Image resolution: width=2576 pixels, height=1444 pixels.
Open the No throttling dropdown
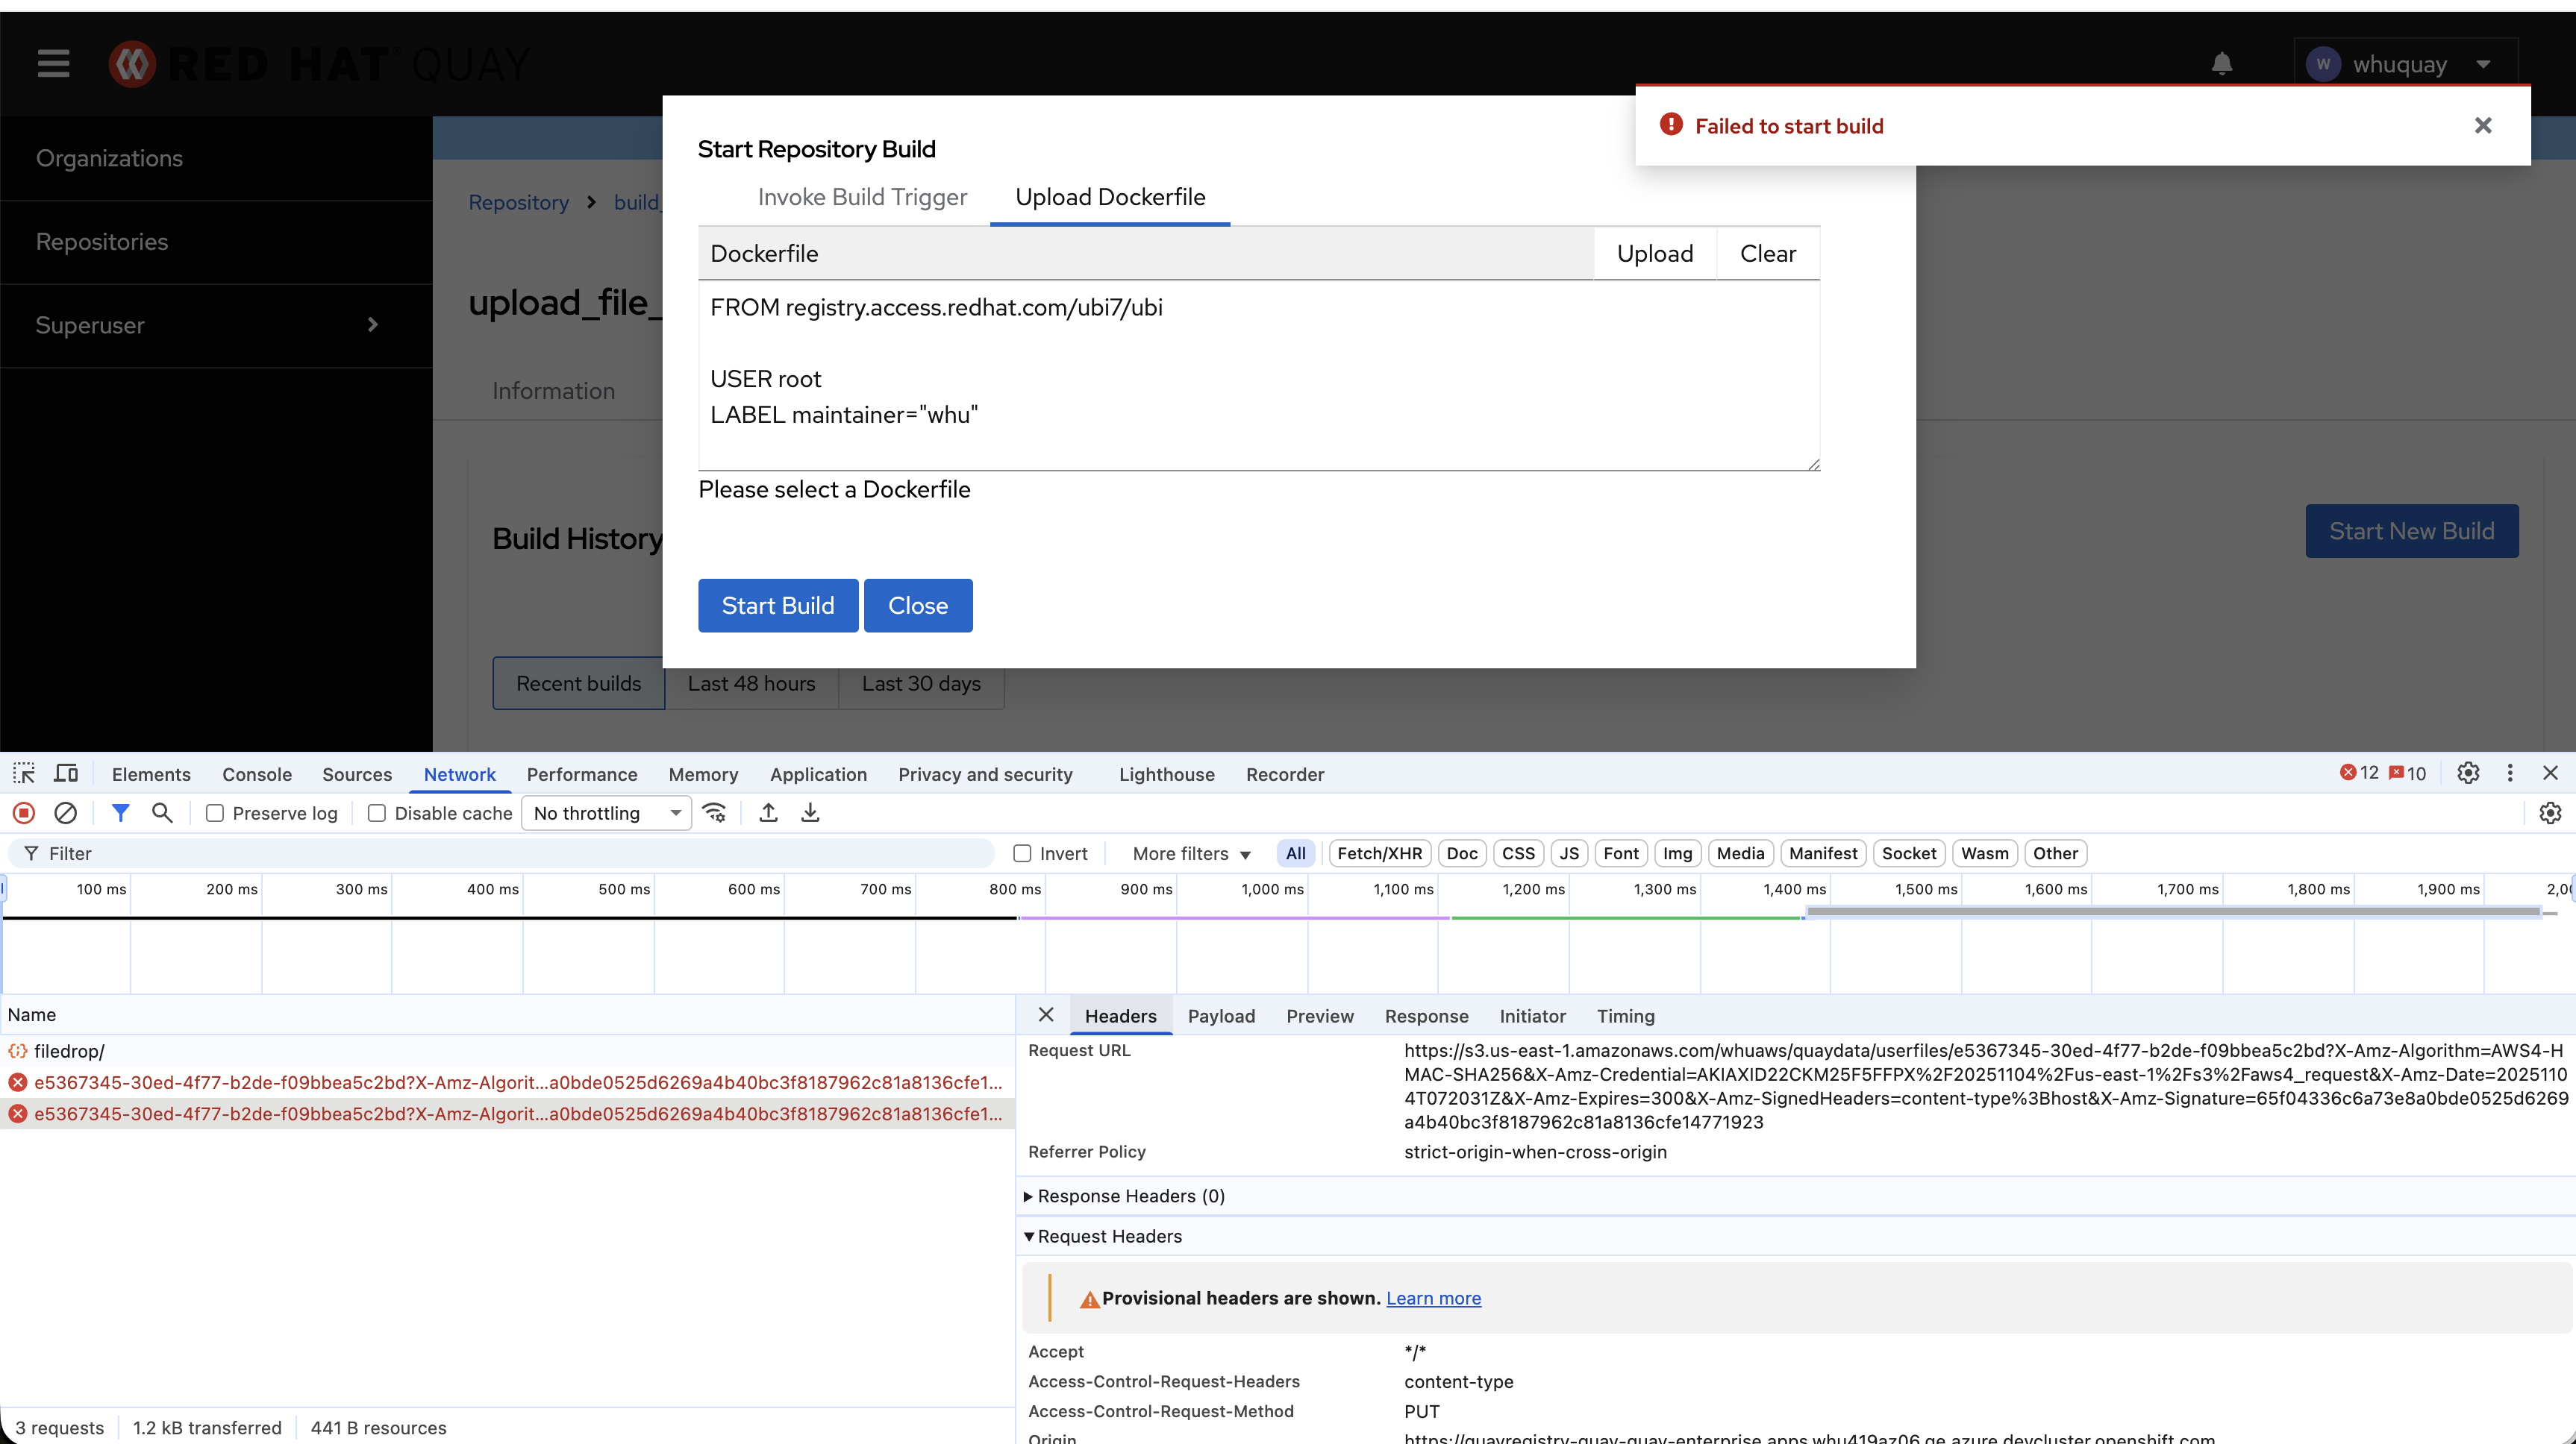(606, 814)
